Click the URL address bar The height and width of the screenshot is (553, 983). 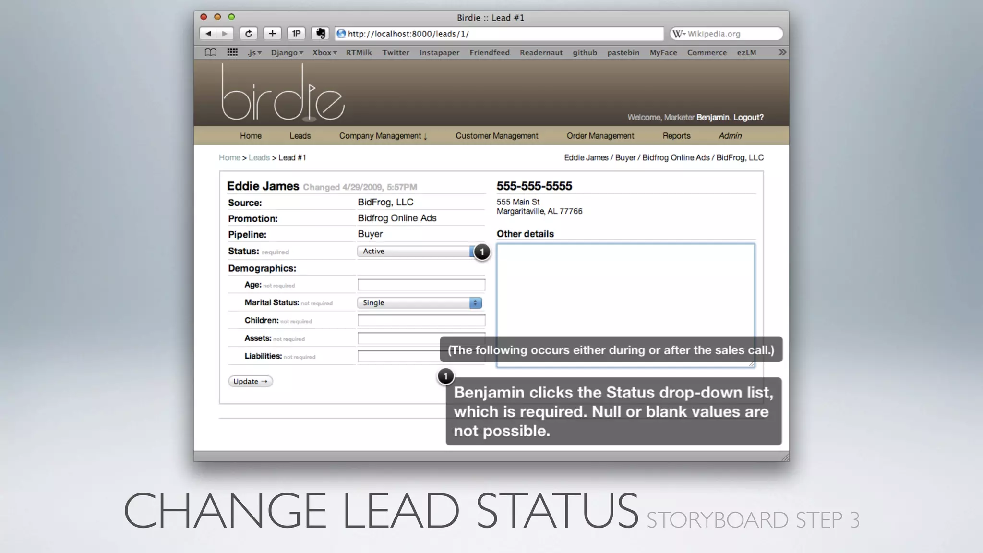[499, 34]
